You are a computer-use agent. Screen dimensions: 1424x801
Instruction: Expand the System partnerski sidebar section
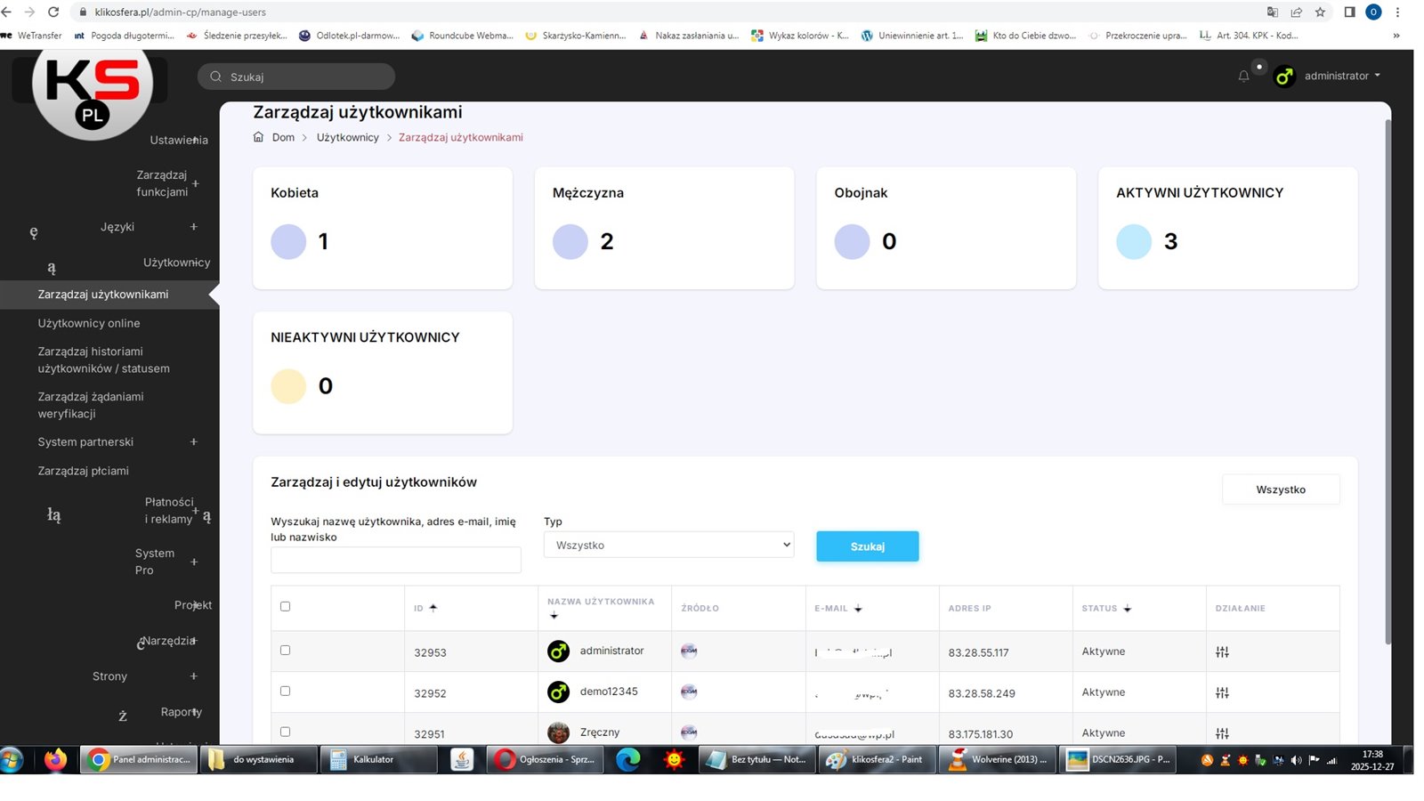tap(193, 442)
